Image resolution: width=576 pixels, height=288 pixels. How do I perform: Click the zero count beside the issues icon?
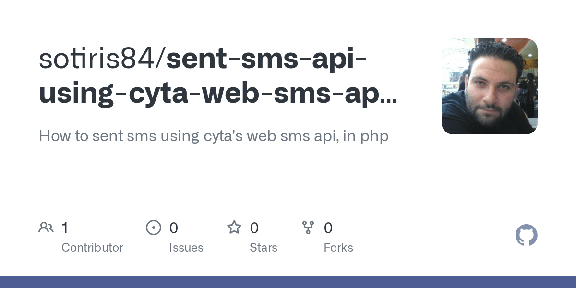pyautogui.click(x=173, y=228)
